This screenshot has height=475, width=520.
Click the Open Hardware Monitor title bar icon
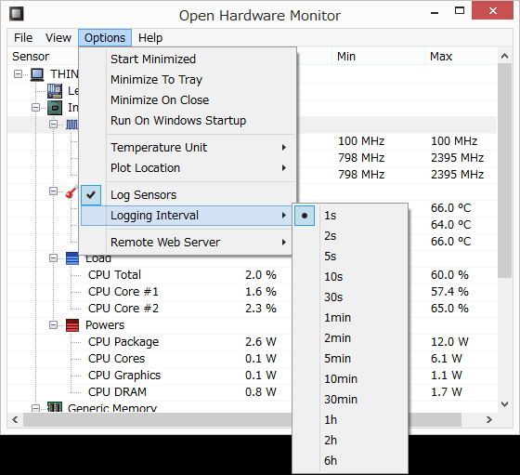17,14
